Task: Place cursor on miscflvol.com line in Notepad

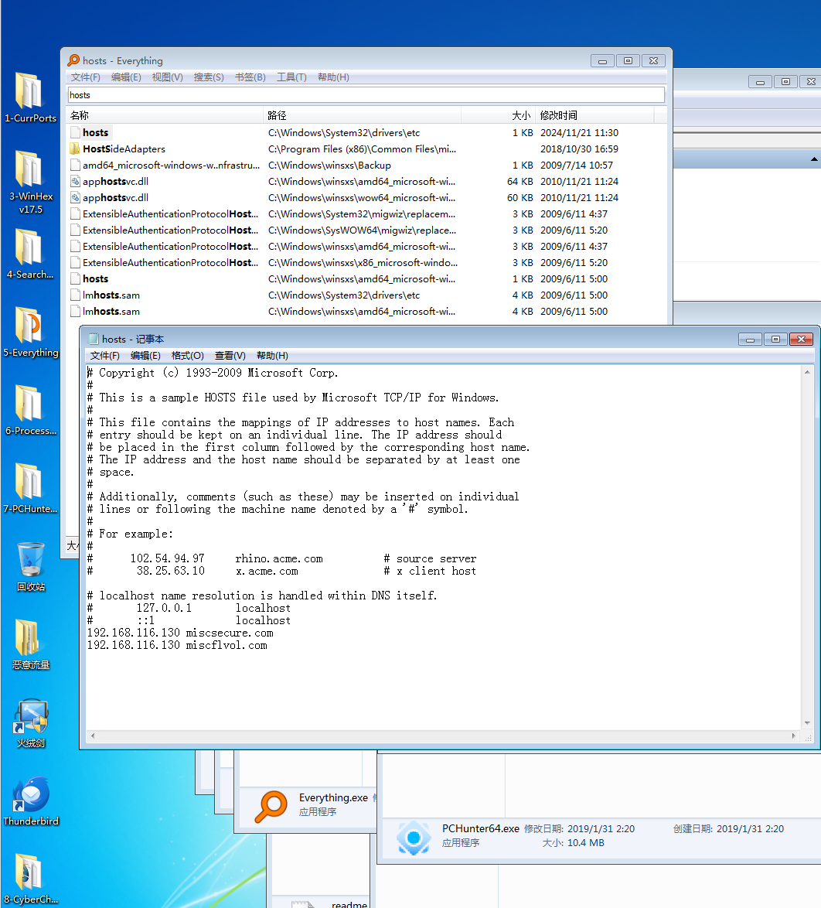Action: tap(177, 645)
